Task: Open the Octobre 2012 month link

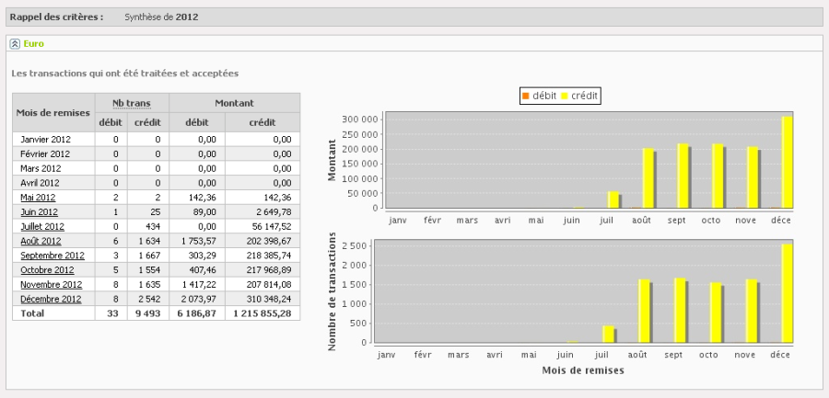Action: click(x=47, y=270)
